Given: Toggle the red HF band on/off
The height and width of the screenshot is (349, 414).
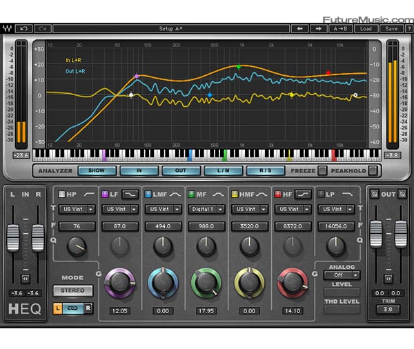Looking at the screenshot, I should (x=278, y=195).
